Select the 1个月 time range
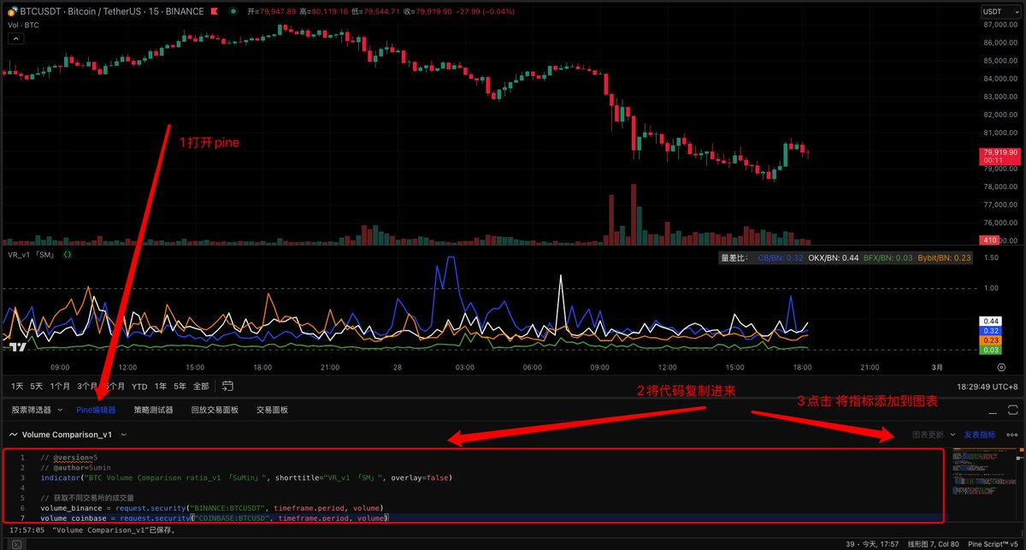The width and height of the screenshot is (1026, 550). click(x=60, y=386)
